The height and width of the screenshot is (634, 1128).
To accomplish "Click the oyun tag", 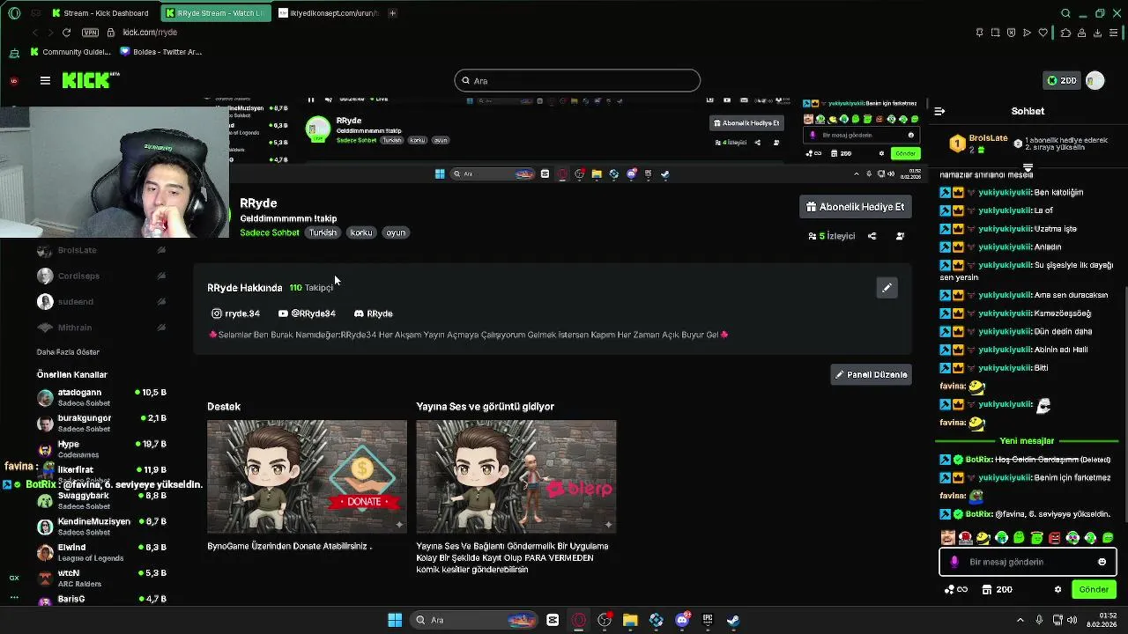I will click(x=396, y=232).
